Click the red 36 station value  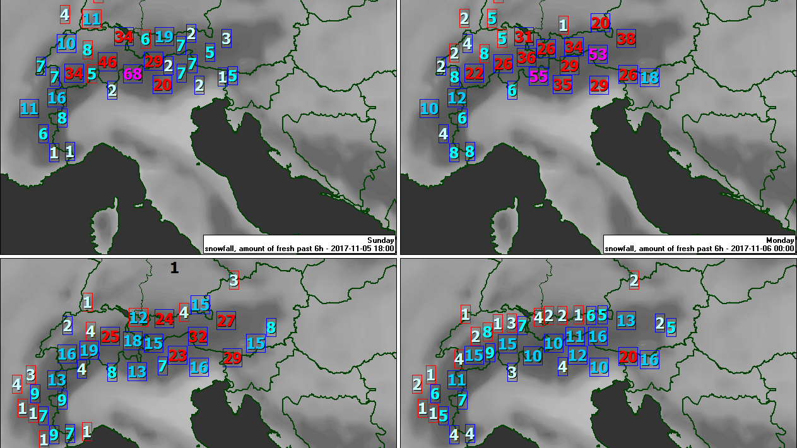pos(526,58)
